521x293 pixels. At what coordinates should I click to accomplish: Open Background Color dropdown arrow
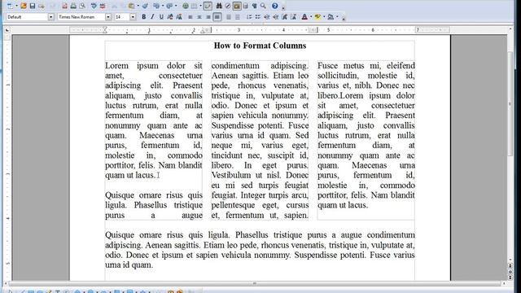337,17
